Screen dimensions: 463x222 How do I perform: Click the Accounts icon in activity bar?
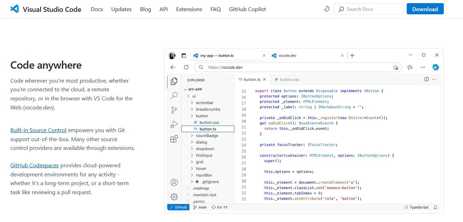point(174,182)
